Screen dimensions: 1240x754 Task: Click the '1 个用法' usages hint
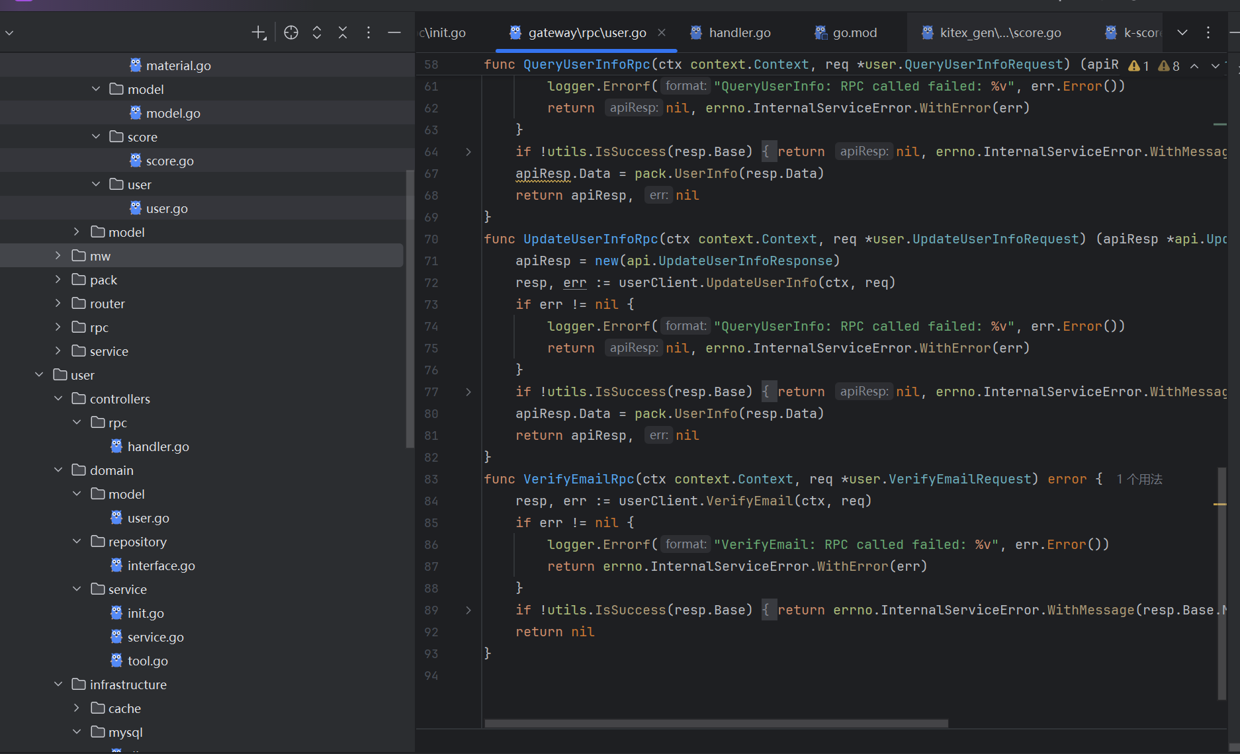pos(1139,479)
